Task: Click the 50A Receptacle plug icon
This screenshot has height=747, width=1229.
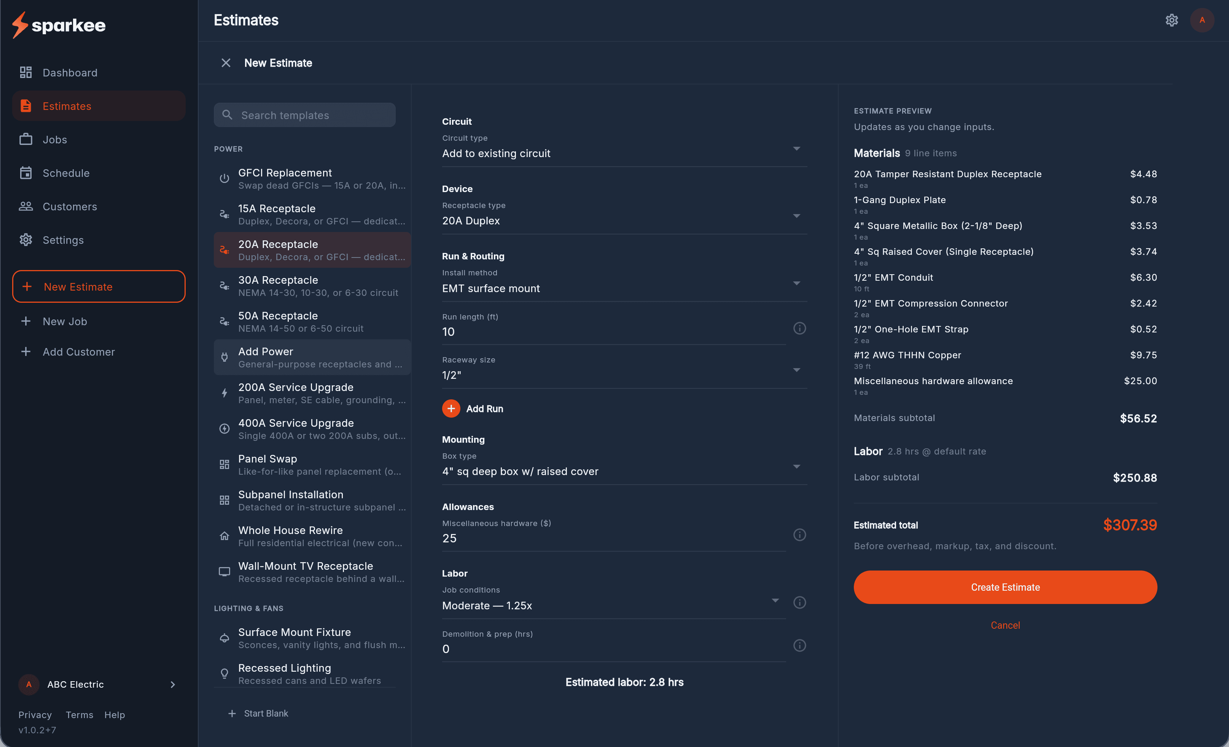Action: point(224,322)
